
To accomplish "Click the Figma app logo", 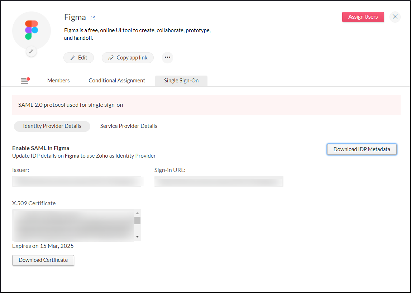I will [x=32, y=30].
